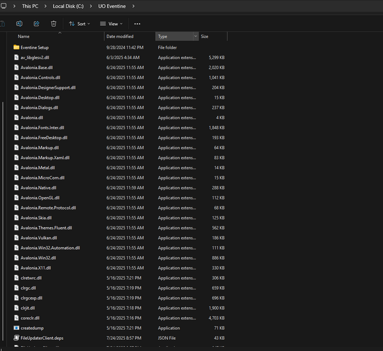Expand the Type column filter arrow
This screenshot has height=351, width=383.
[x=195, y=36]
